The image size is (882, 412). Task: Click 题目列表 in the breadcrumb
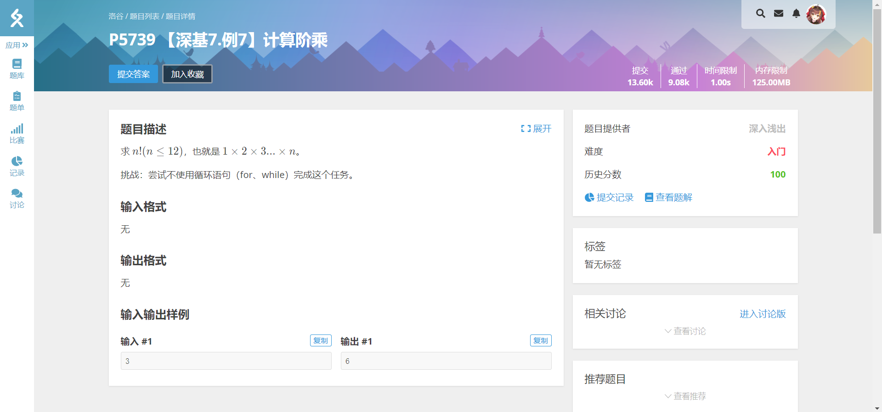[144, 17]
